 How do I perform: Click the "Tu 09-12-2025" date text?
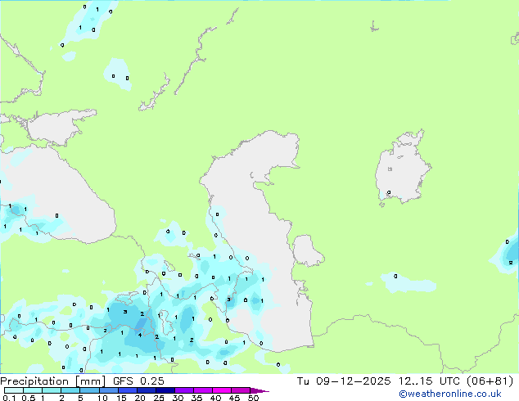(x=344, y=381)
